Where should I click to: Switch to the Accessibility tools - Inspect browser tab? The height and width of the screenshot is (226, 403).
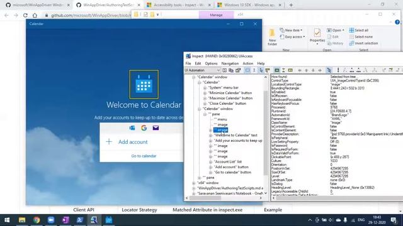[x=178, y=5]
